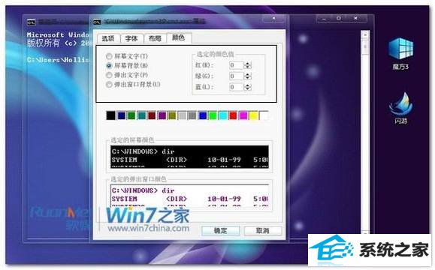Pick the black color swatch
Image resolution: width=435 pixels, height=270 pixels.
[x=111, y=115]
